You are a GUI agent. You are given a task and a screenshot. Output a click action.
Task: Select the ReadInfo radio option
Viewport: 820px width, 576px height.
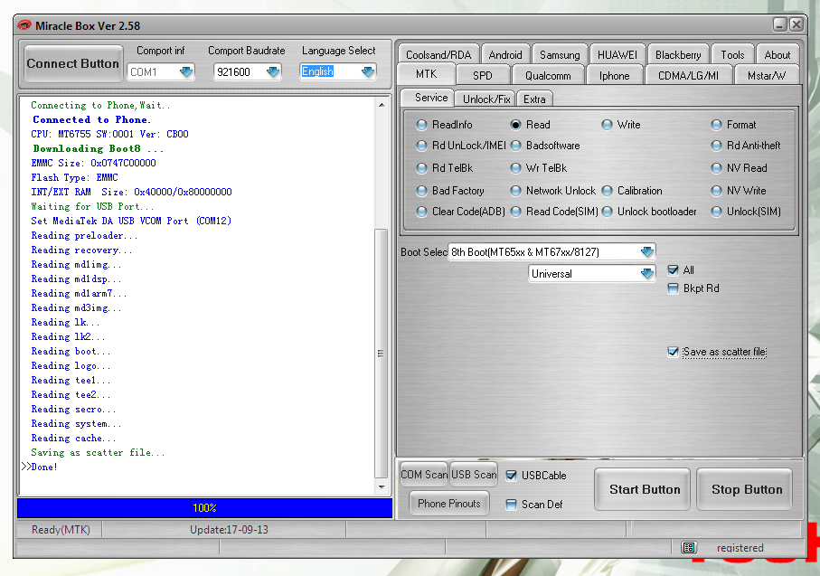[x=445, y=125]
